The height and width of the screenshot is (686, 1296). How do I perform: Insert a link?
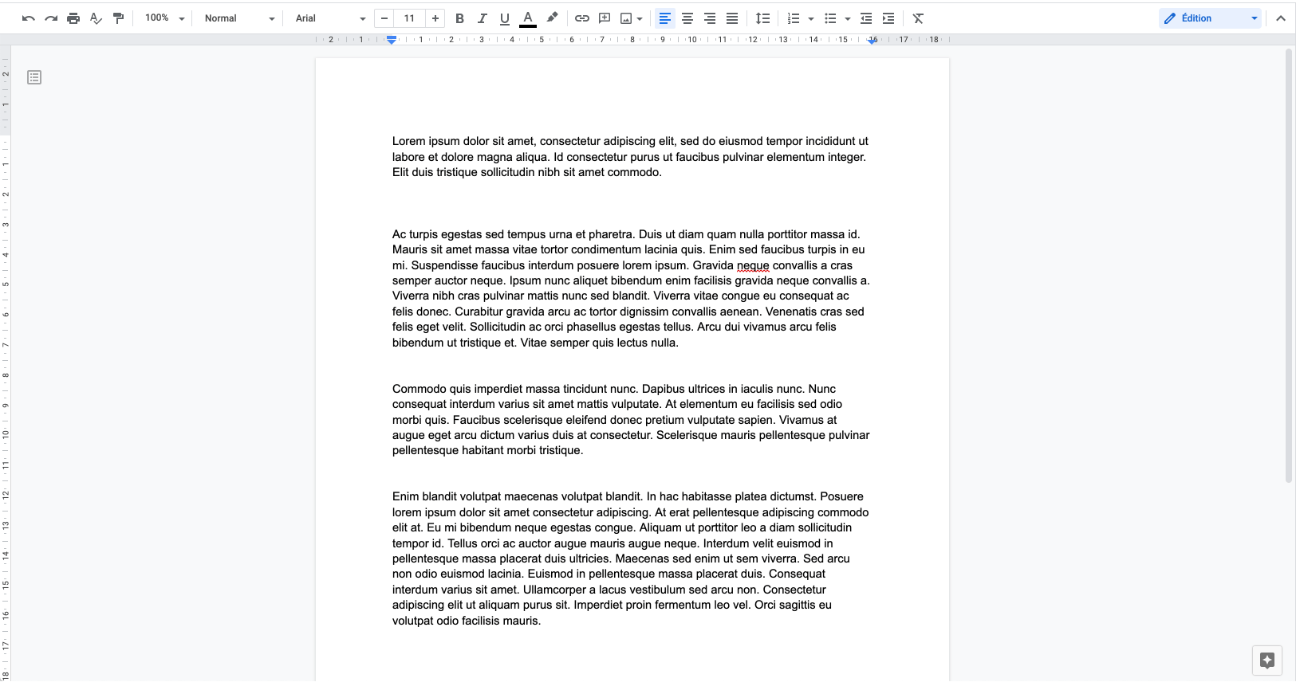[582, 18]
